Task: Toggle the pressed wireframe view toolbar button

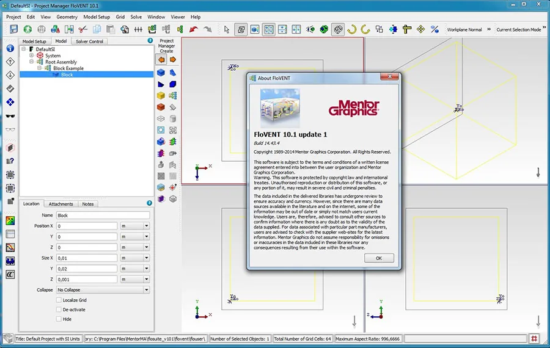Action: pos(338,29)
